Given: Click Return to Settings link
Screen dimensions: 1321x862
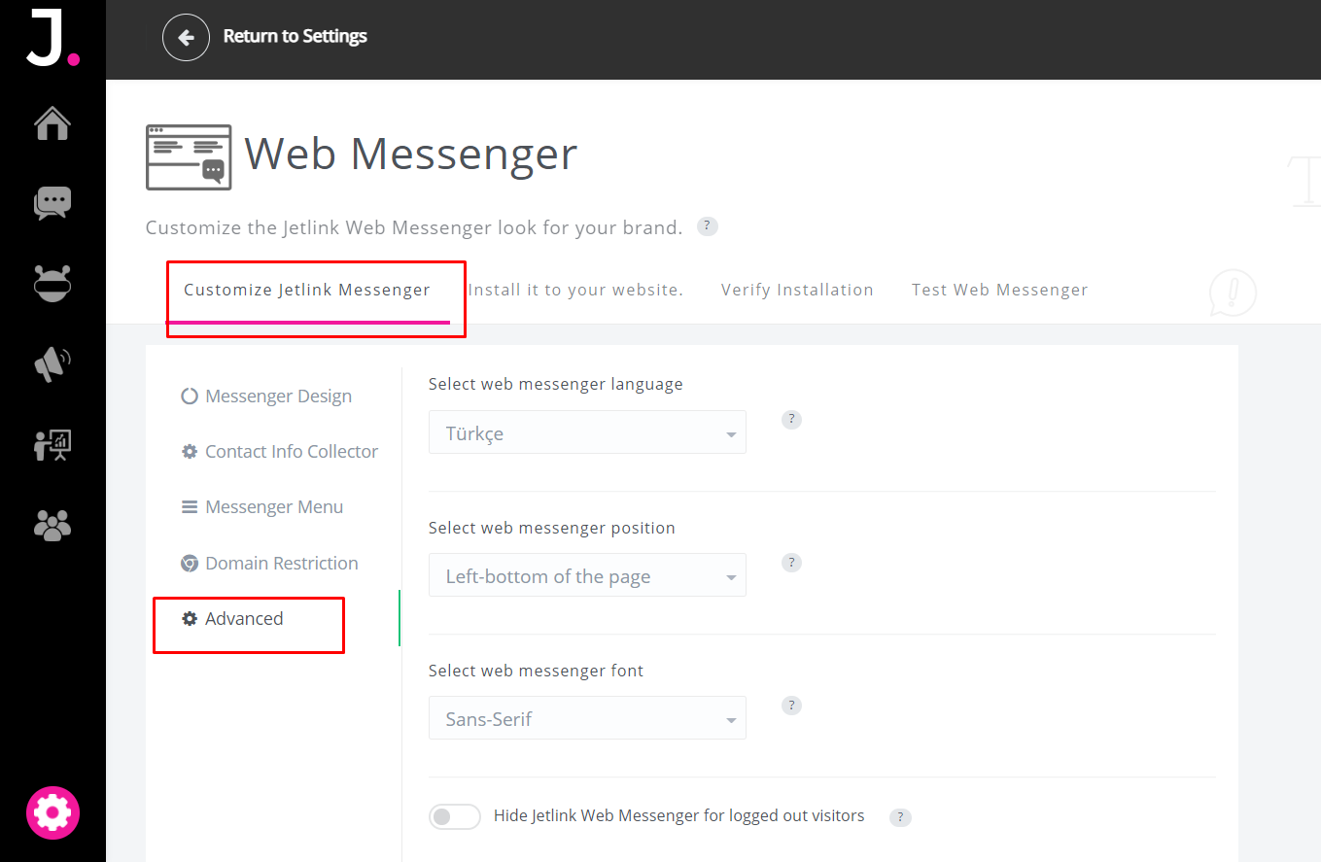Looking at the screenshot, I should click(295, 37).
